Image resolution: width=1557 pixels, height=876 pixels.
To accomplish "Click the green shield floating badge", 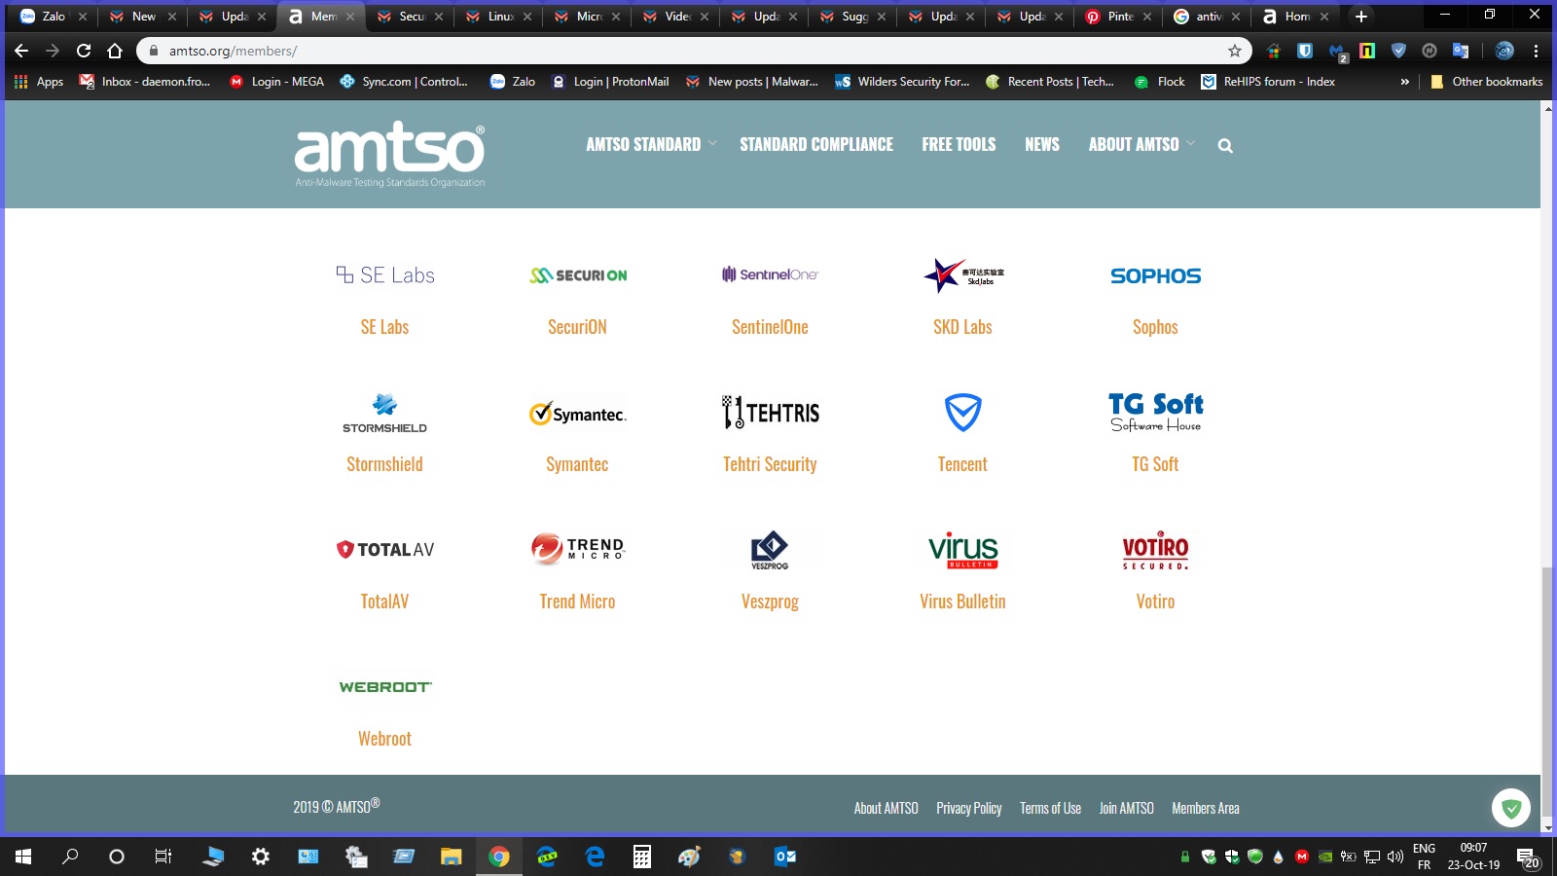I will [x=1511, y=808].
